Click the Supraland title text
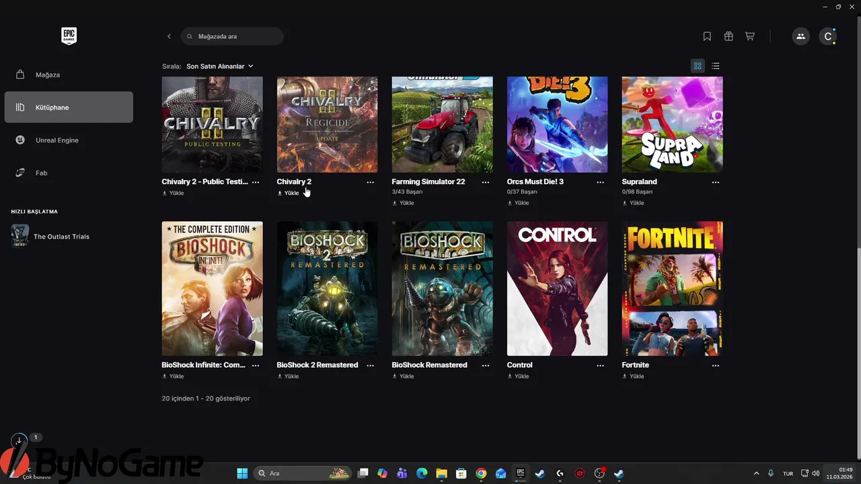 [640, 182]
